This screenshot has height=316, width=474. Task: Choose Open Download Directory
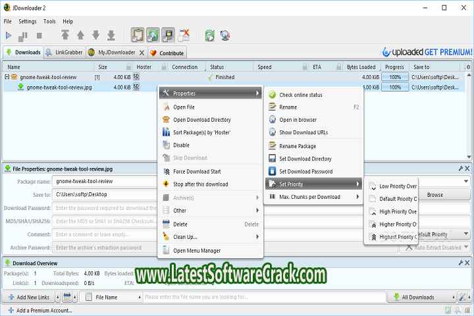tap(210, 120)
